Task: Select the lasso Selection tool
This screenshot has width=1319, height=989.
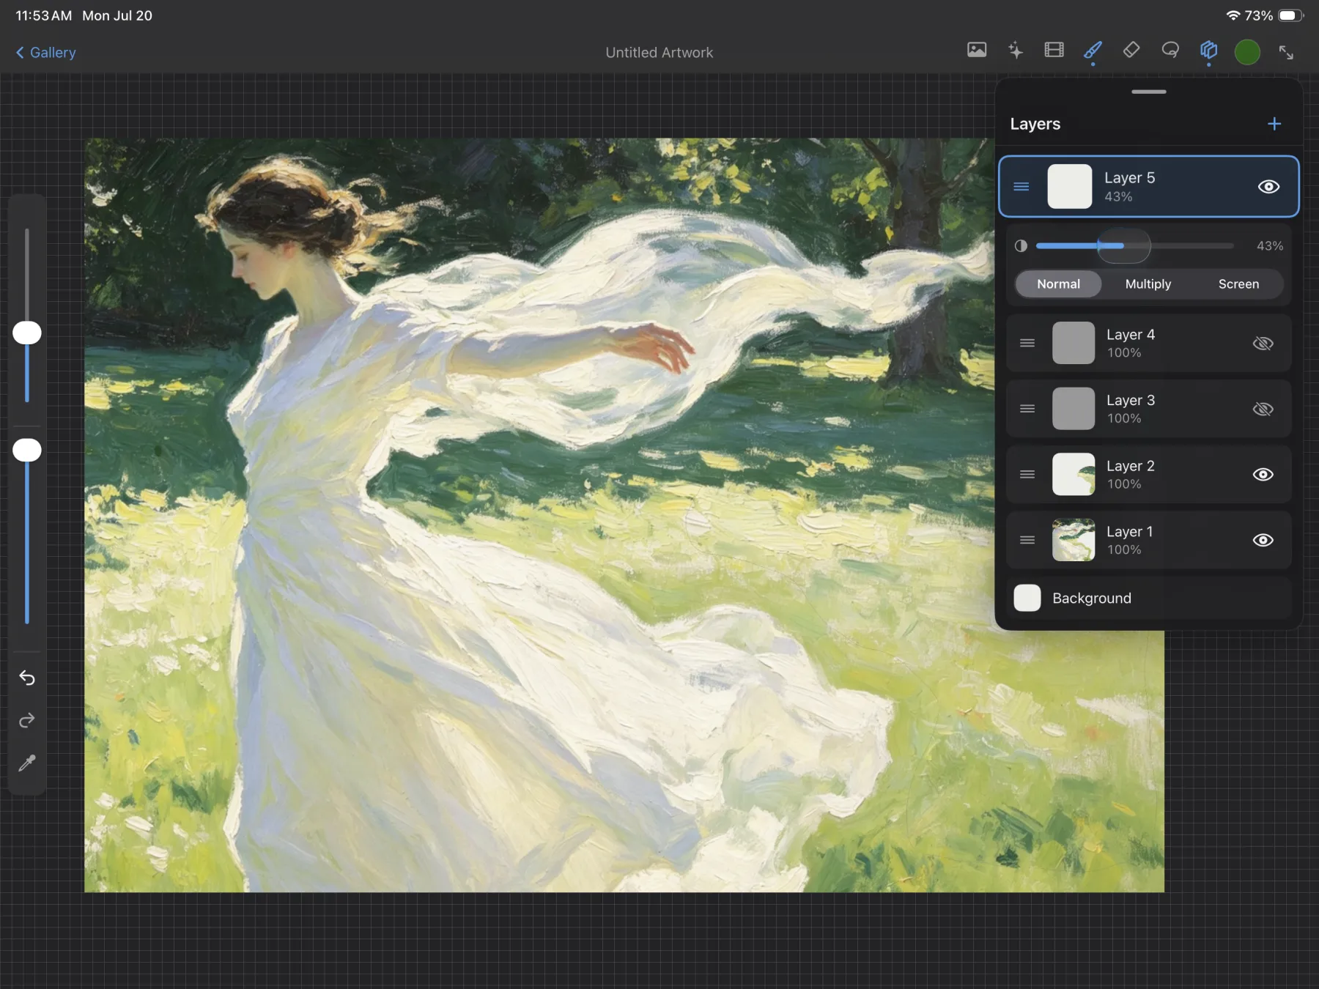Action: pos(1170,51)
